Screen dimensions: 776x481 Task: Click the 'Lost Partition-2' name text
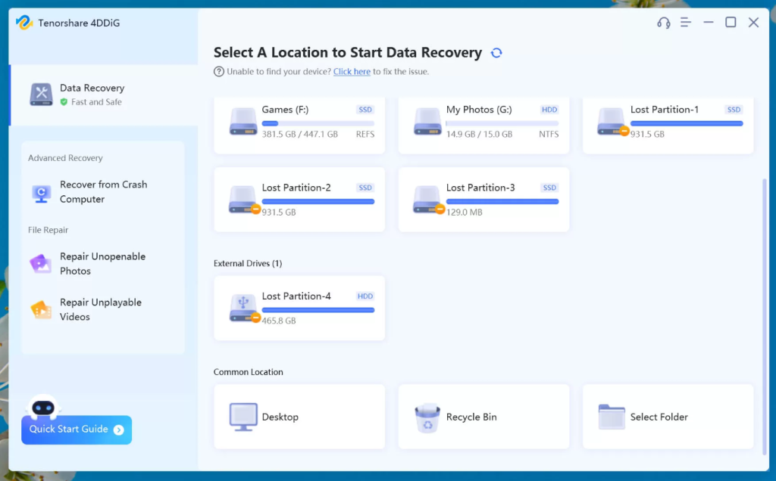tap(296, 188)
